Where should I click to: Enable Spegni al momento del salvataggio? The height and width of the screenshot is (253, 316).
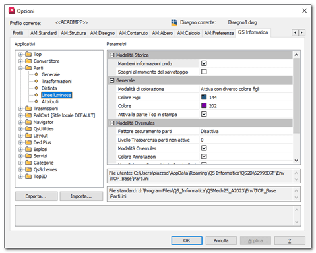click(x=204, y=72)
